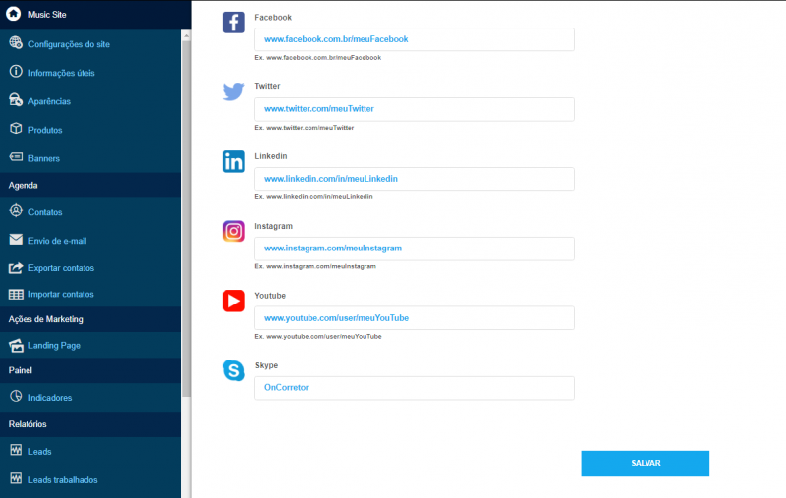Click the 'Ex. www.youtube.com/user/meuYouTube' hint text

(318, 336)
